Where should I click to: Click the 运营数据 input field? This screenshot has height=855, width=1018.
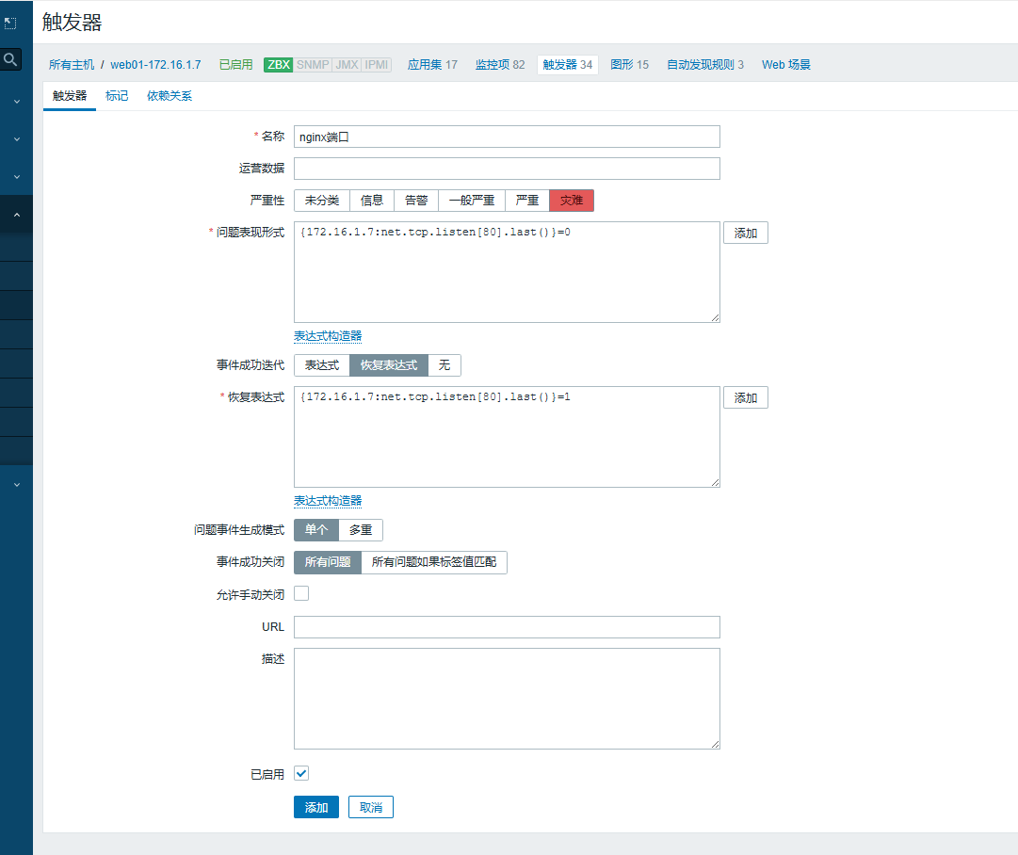507,169
